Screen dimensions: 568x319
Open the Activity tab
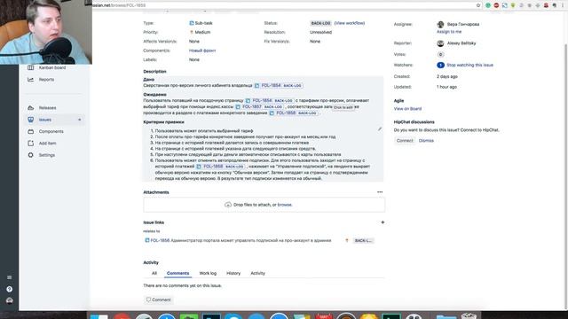[x=257, y=274]
